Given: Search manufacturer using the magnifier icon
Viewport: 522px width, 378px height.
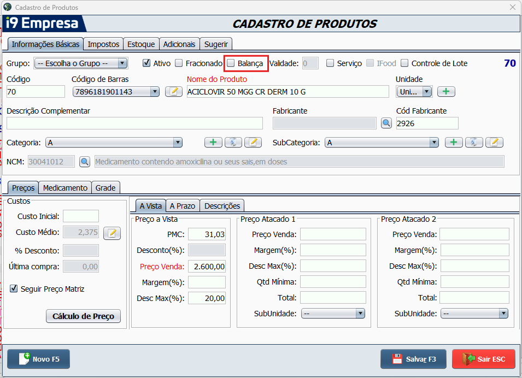Looking at the screenshot, I should (x=386, y=123).
